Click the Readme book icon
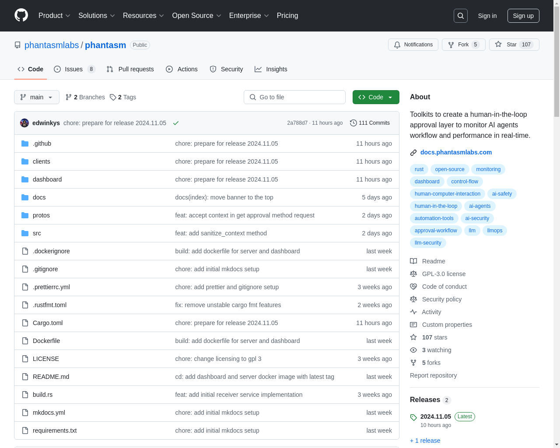560x448 pixels. pyautogui.click(x=413, y=261)
